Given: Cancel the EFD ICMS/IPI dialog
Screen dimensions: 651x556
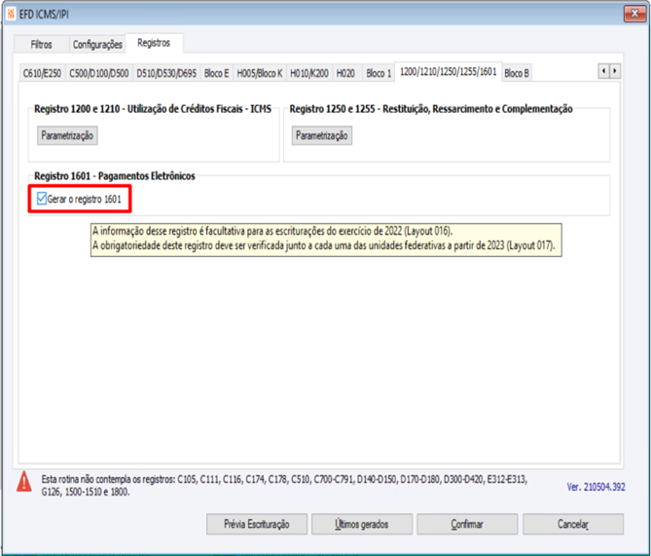Looking at the screenshot, I should click(x=573, y=524).
